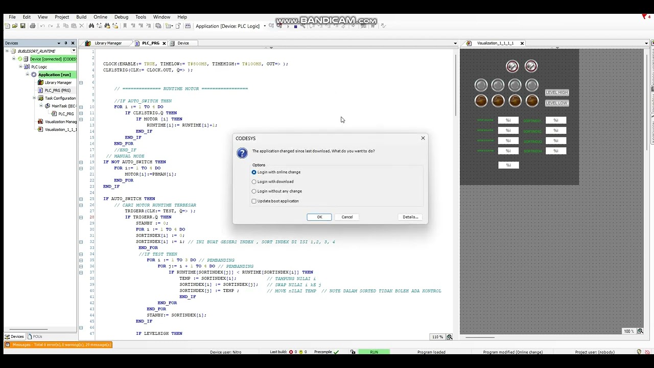Collapse the code fold at line 25
The image size is (654, 368).
click(81, 199)
